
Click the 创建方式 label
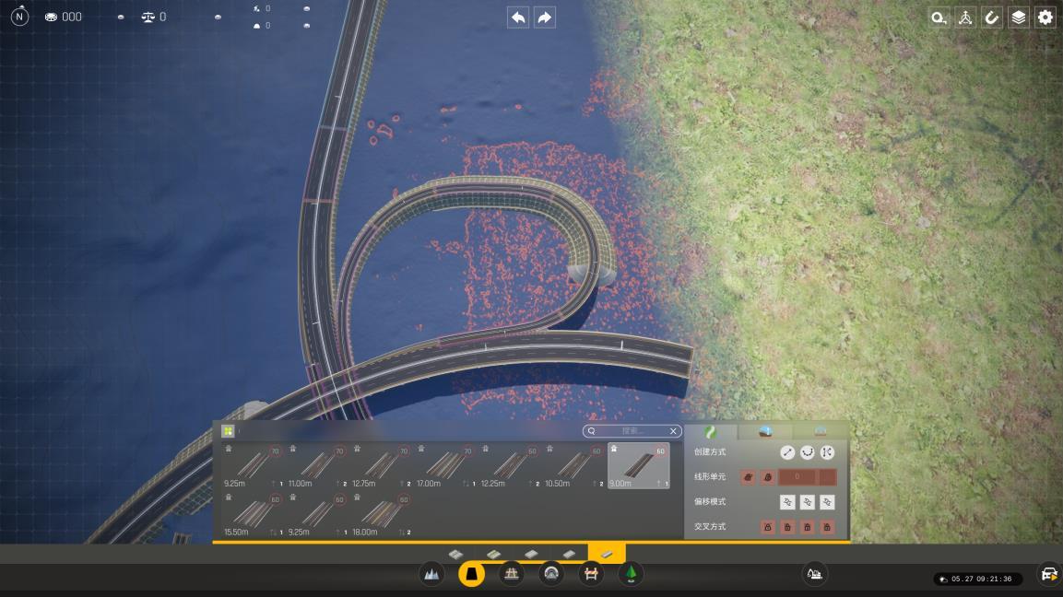pos(710,452)
